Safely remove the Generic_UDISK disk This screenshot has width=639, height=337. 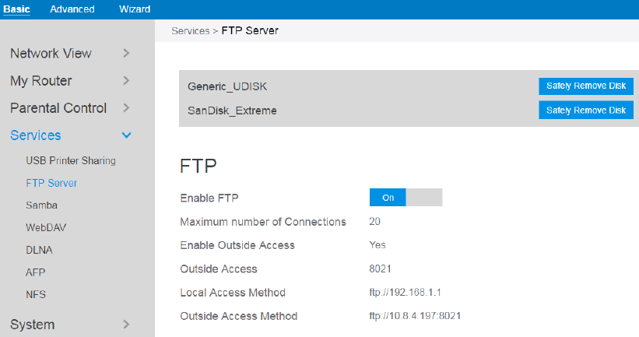coord(585,86)
